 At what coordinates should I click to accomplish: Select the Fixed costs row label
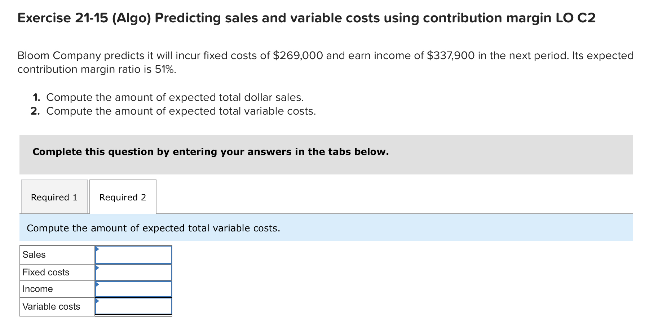(46, 271)
